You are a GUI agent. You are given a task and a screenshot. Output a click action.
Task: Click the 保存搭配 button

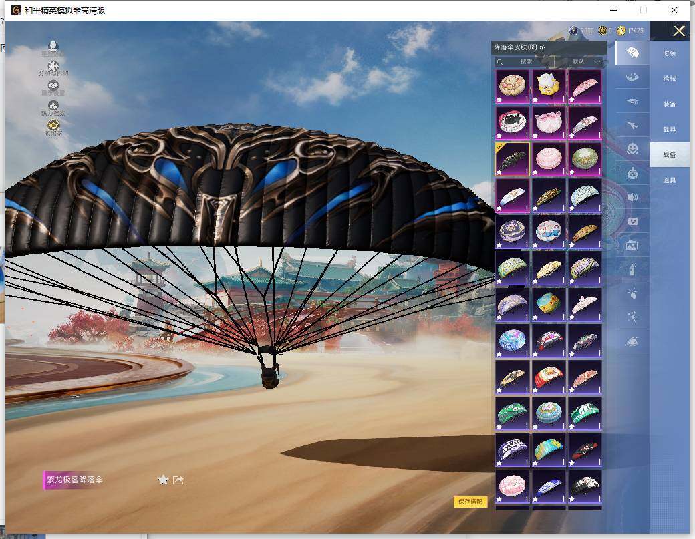point(470,502)
